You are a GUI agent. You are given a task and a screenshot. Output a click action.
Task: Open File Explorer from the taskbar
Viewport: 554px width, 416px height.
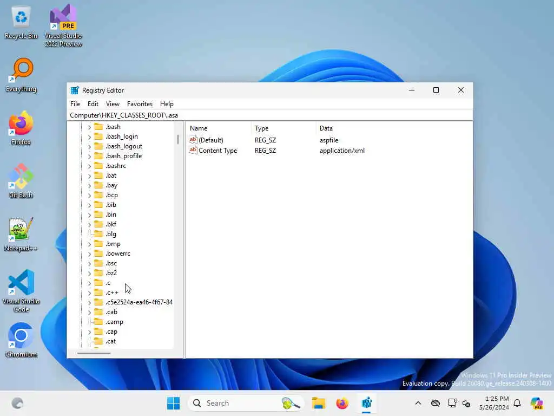[x=318, y=403]
